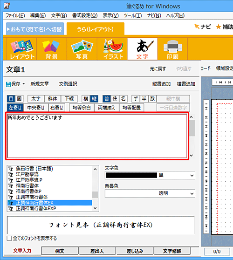
Task: Open the 背景色 透明 dropdown
Action: coord(150,193)
